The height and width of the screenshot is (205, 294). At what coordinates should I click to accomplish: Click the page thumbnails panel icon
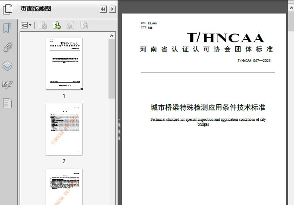pyautogui.click(x=7, y=9)
